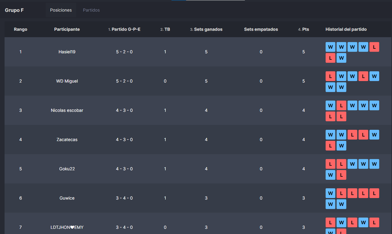Click WD Miguel's 5 - 2 - 0 record
Viewport: 392px width, 234px height.
(124, 81)
